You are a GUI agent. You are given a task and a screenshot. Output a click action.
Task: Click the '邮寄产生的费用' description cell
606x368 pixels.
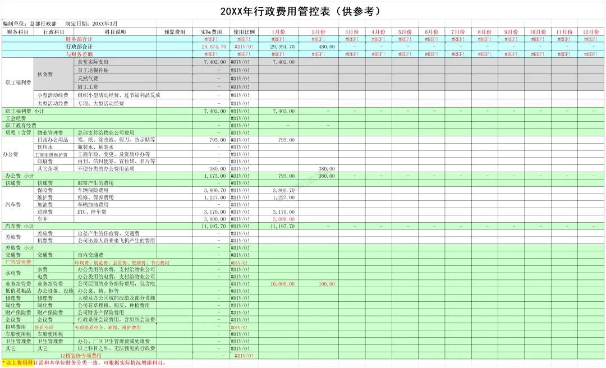click(x=115, y=183)
